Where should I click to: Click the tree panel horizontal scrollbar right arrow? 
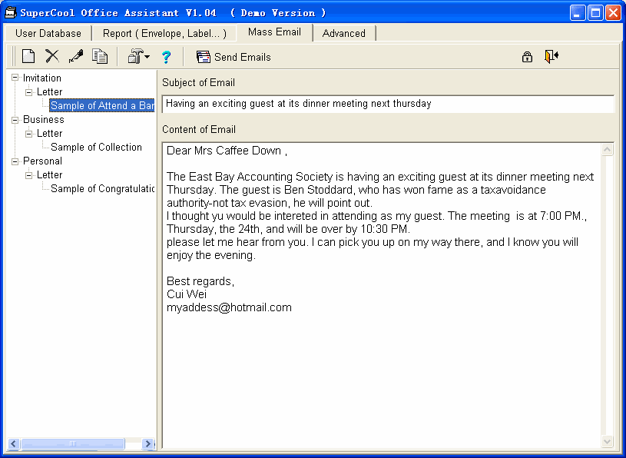[x=147, y=444]
